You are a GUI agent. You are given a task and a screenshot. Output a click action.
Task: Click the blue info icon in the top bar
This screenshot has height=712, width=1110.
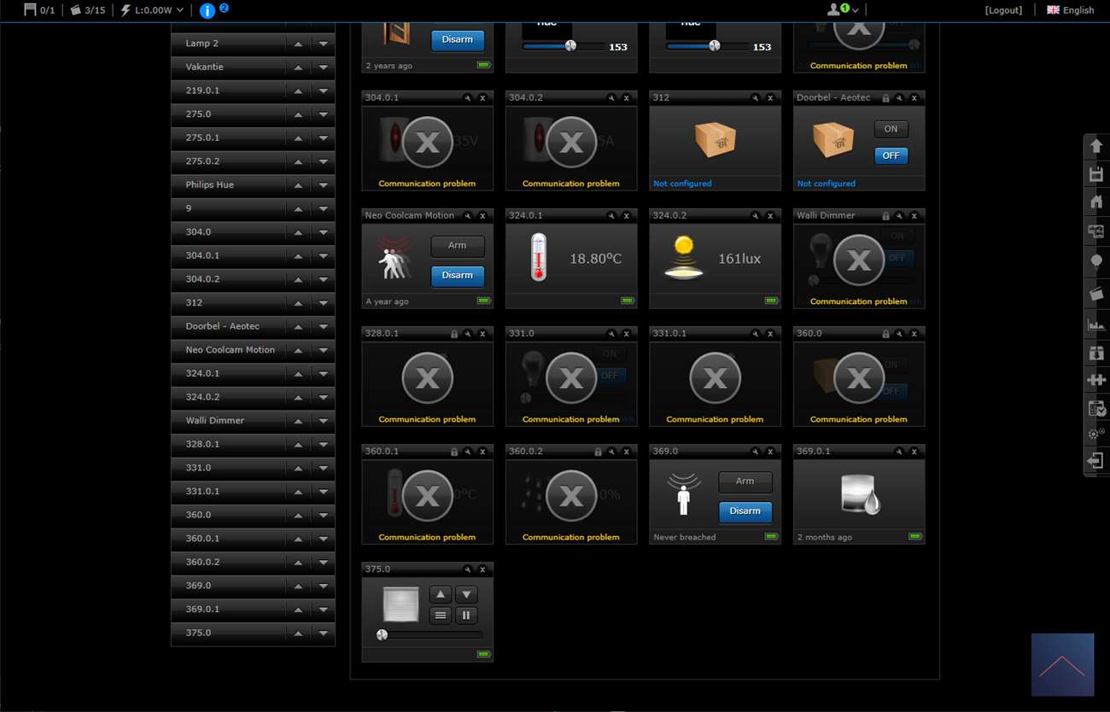207,11
